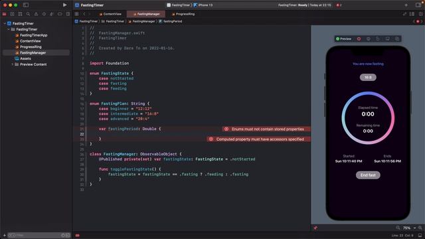Go forward with the editor forward arrow

pyautogui.click(x=90, y=14)
